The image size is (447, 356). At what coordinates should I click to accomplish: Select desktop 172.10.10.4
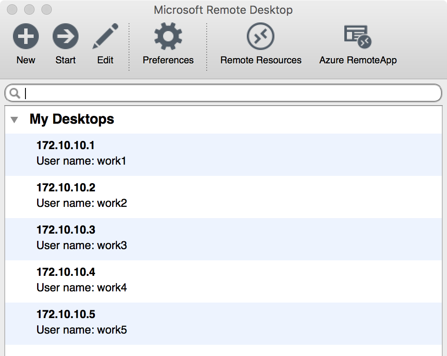(x=223, y=281)
